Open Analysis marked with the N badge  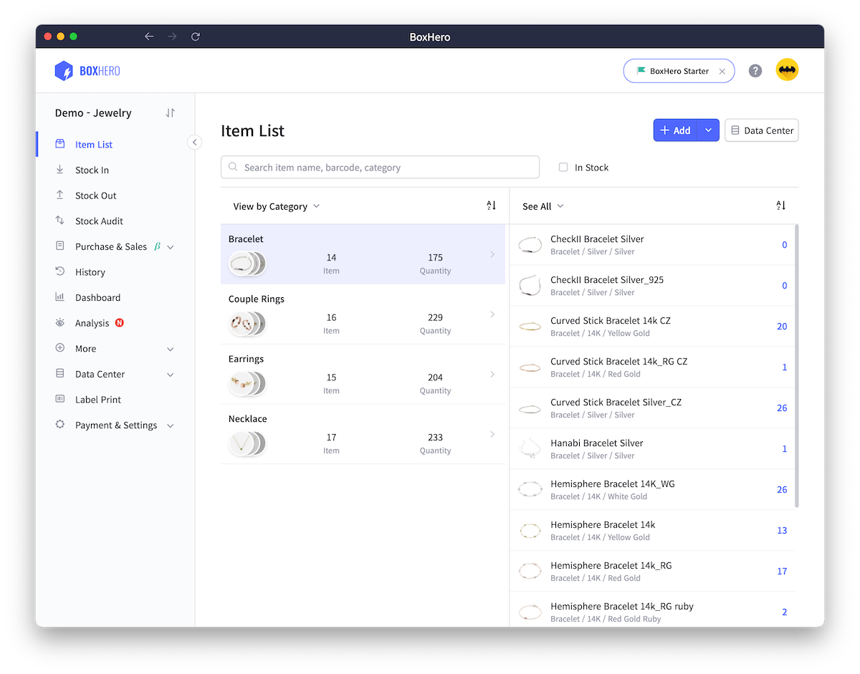(x=90, y=322)
